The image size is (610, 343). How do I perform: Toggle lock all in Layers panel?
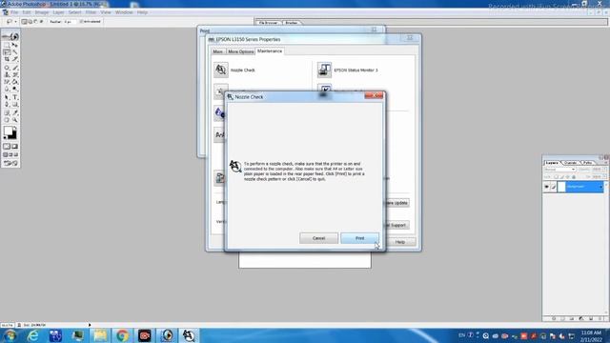(x=574, y=177)
